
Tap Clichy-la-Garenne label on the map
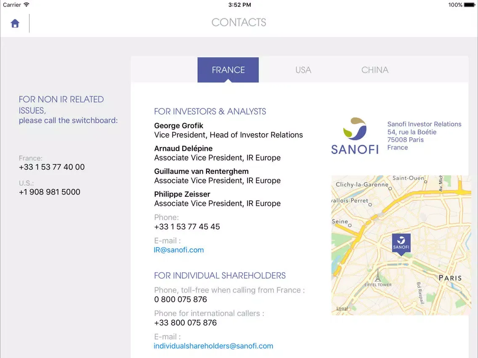click(362, 184)
